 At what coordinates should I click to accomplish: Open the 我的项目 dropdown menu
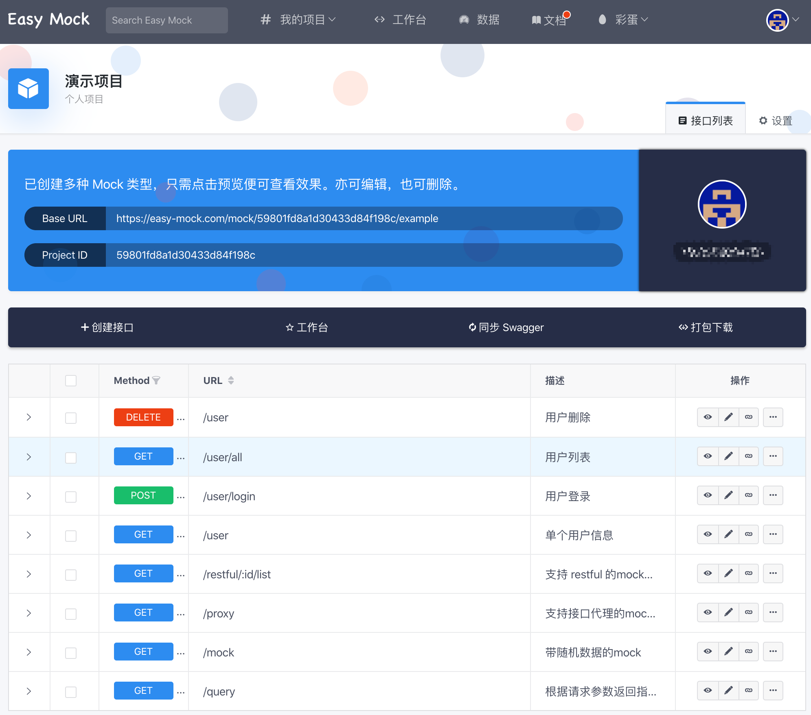(298, 20)
